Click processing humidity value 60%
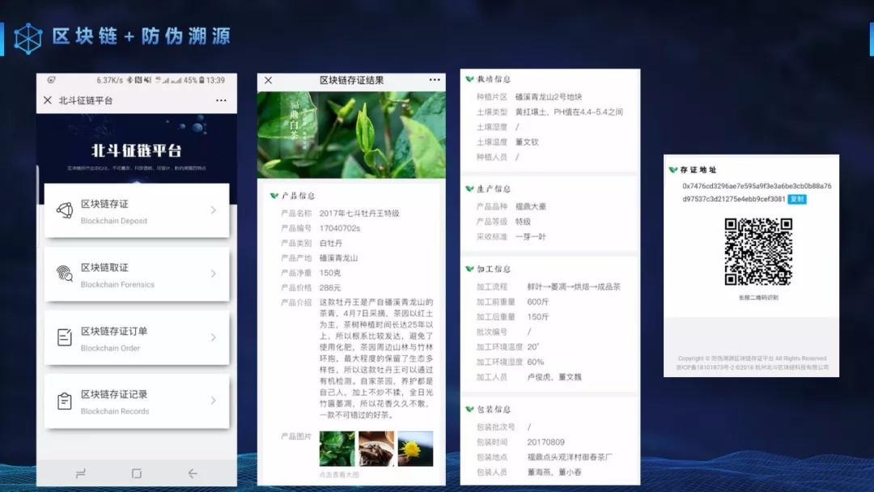This screenshot has width=874, height=492. pyautogui.click(x=536, y=363)
